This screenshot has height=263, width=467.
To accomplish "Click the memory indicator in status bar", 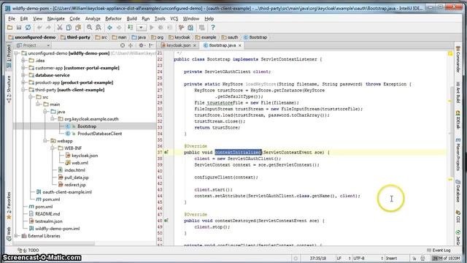I will [446, 258].
